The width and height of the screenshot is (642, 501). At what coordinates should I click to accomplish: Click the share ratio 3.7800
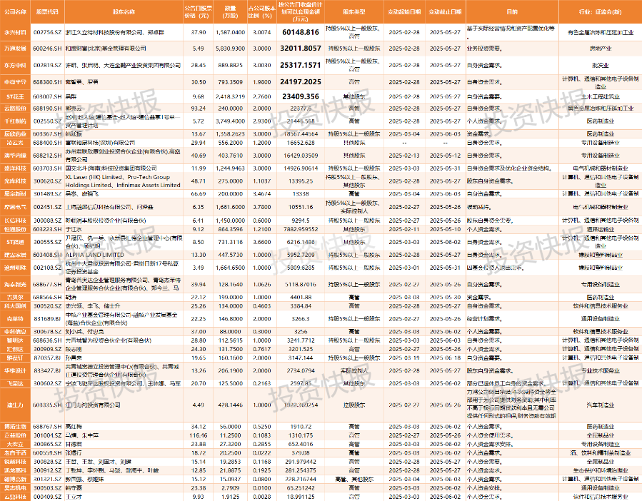point(261,207)
